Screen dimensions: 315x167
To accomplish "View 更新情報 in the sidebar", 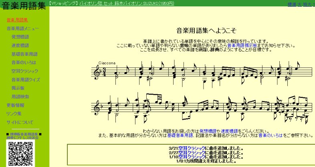I will point(16,105).
